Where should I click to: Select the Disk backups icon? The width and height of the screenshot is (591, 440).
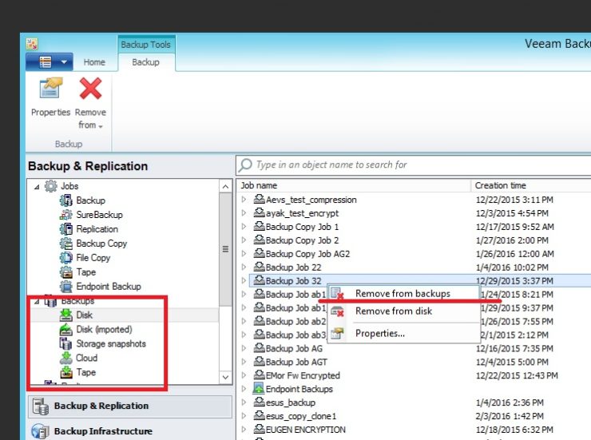(x=66, y=315)
